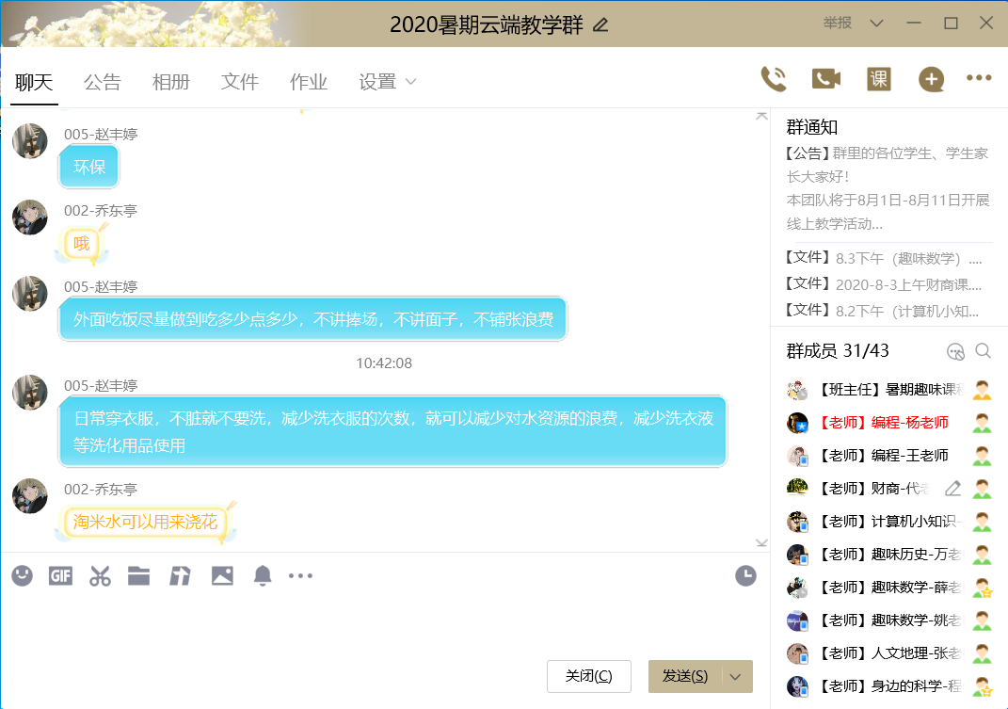
Task: Select member 【老师】人文地理-张老师
Action: [x=889, y=653]
